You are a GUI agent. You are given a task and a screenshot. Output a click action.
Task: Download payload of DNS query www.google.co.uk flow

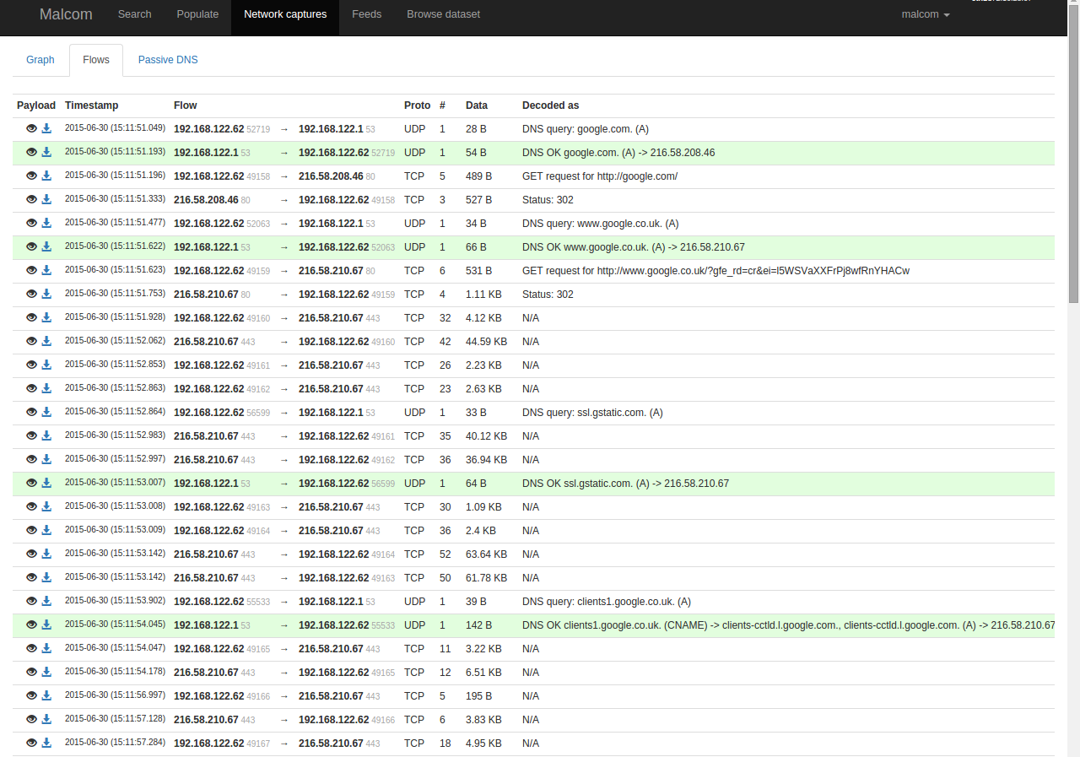tap(46, 223)
